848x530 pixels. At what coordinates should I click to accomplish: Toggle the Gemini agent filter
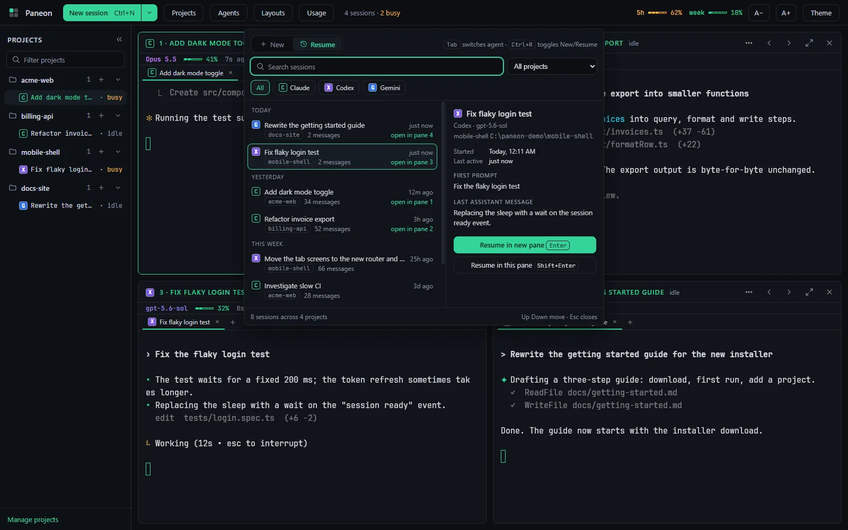384,88
